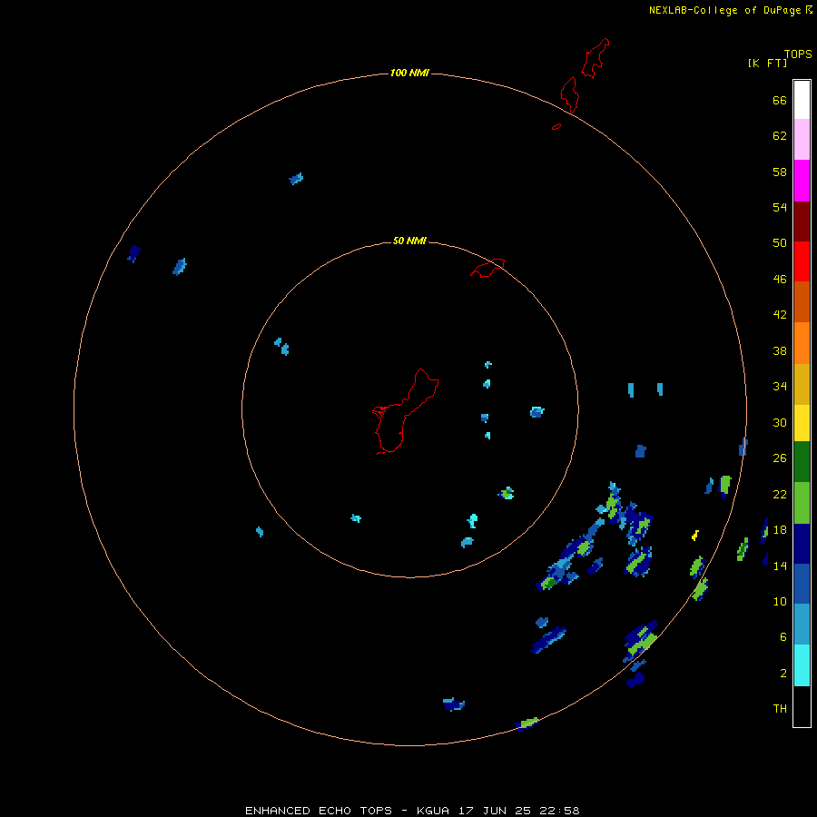Click the "ENHANCED ECHO TOPS" caption text
The height and width of the screenshot is (817, 817).
click(x=319, y=811)
